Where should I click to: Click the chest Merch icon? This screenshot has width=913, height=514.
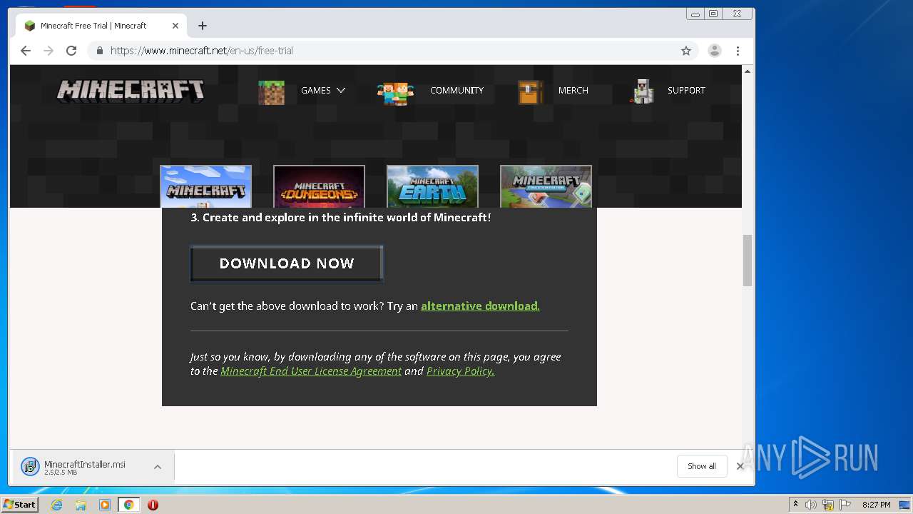point(530,92)
